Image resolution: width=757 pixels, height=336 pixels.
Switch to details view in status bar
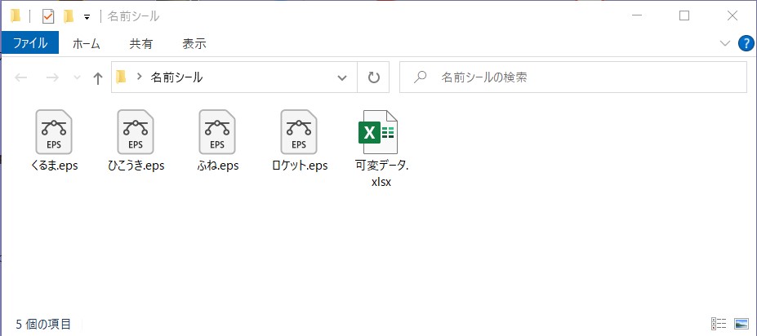719,324
